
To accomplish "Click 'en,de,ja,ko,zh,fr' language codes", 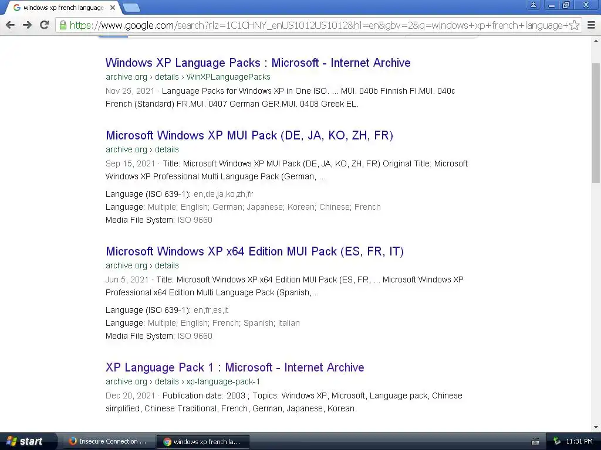I will [223, 194].
